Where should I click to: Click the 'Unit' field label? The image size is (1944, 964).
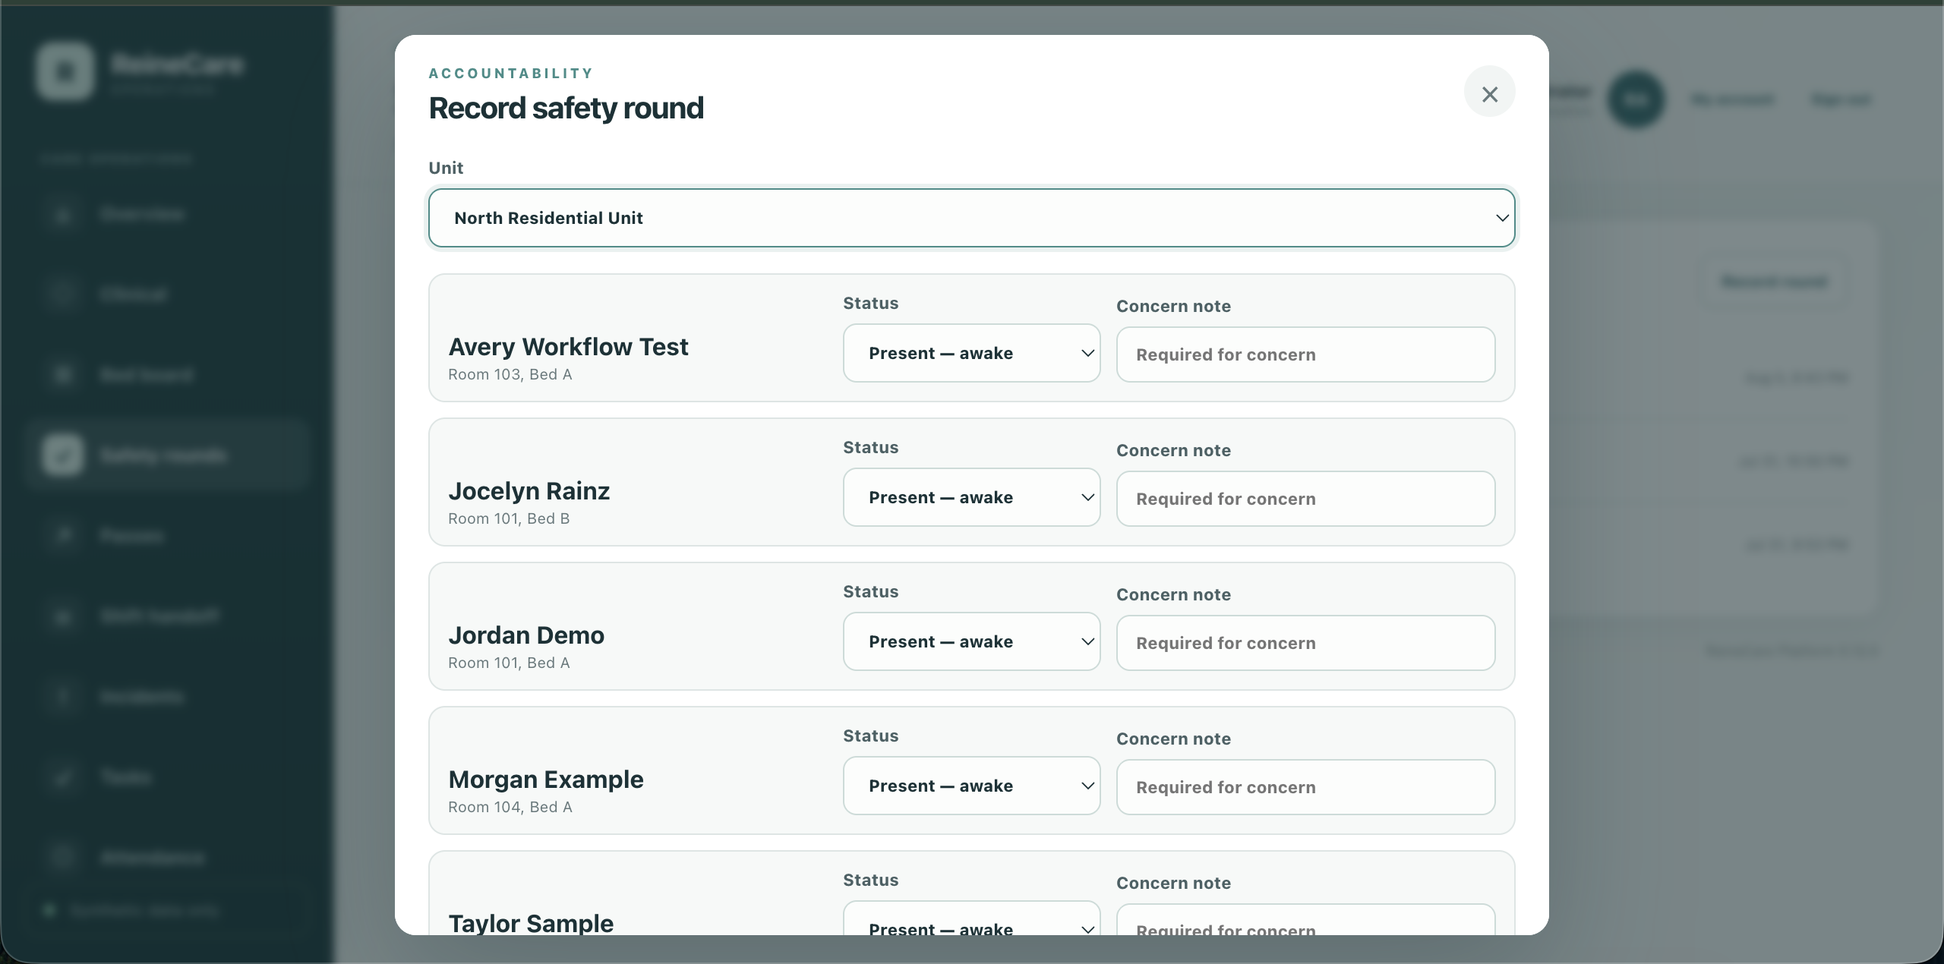click(x=446, y=168)
